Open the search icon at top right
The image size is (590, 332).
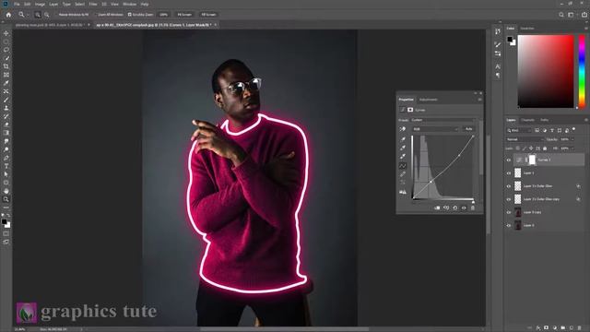(561, 15)
